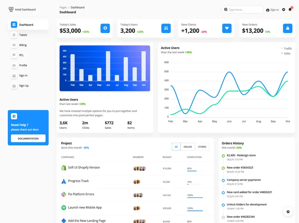This screenshot has width=299, height=223.
Task: Click the dollar icon on Today's Sales card
Action: 105,28
